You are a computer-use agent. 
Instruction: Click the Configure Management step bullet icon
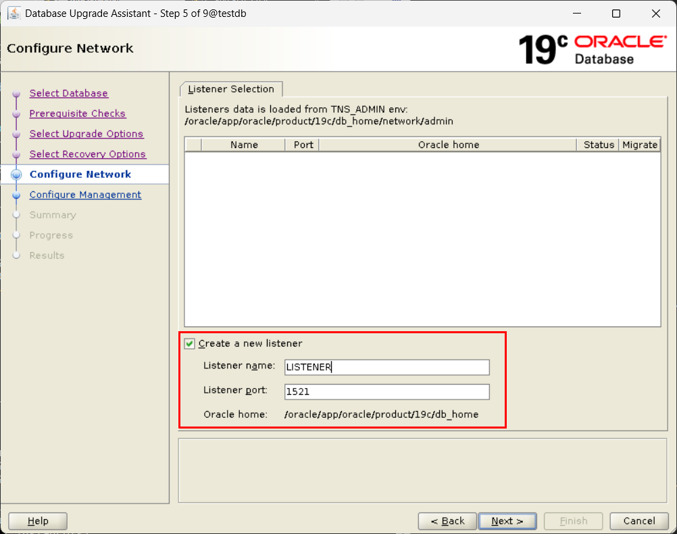[16, 195]
